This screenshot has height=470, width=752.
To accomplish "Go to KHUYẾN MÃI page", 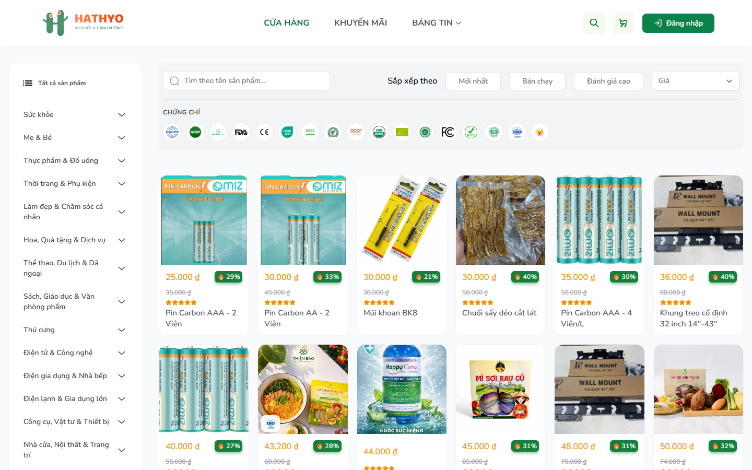I will tap(360, 23).
